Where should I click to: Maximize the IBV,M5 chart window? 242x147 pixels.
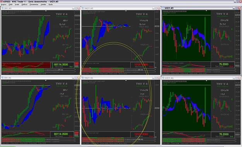coord(76,8)
